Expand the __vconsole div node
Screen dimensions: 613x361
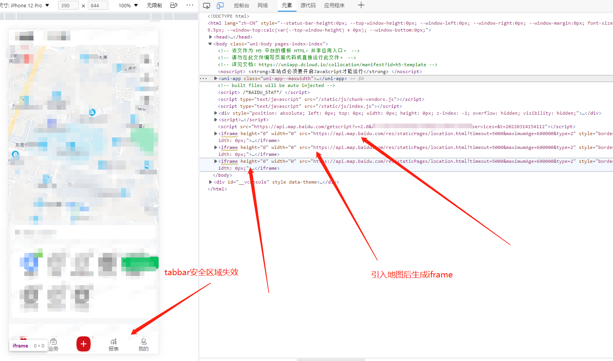click(210, 182)
